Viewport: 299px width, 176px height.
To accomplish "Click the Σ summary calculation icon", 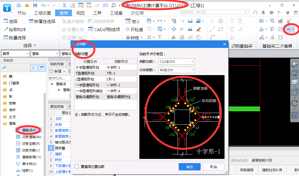I will point(65,5).
